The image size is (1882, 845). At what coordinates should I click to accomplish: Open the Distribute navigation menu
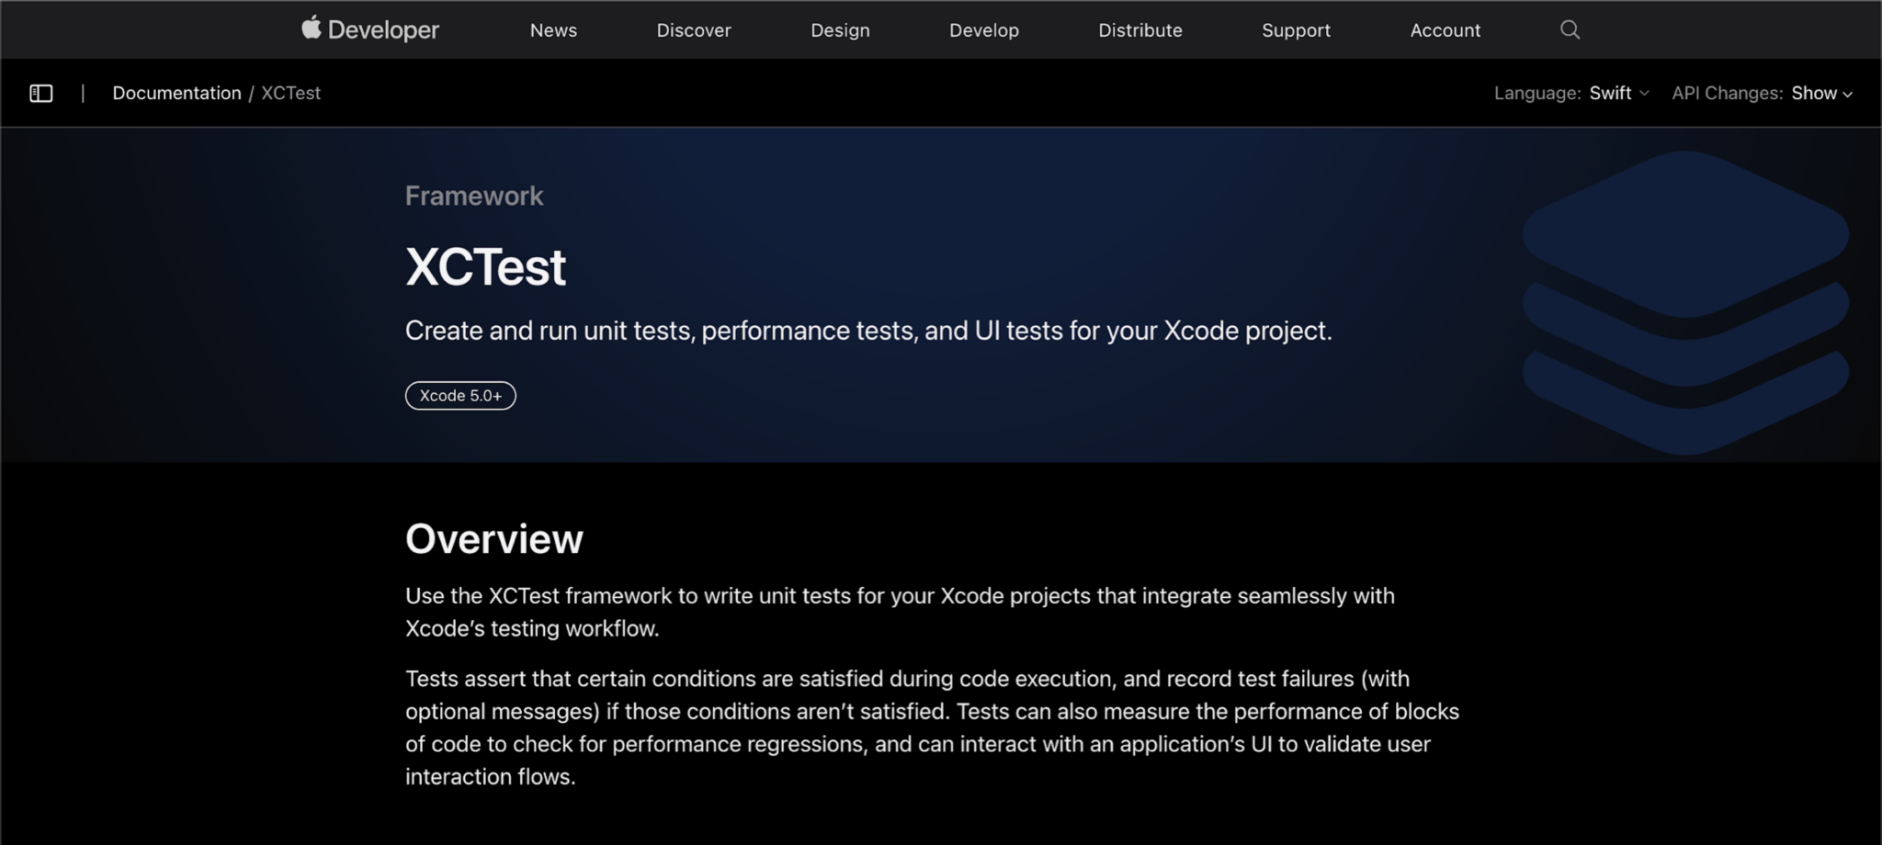click(1139, 29)
